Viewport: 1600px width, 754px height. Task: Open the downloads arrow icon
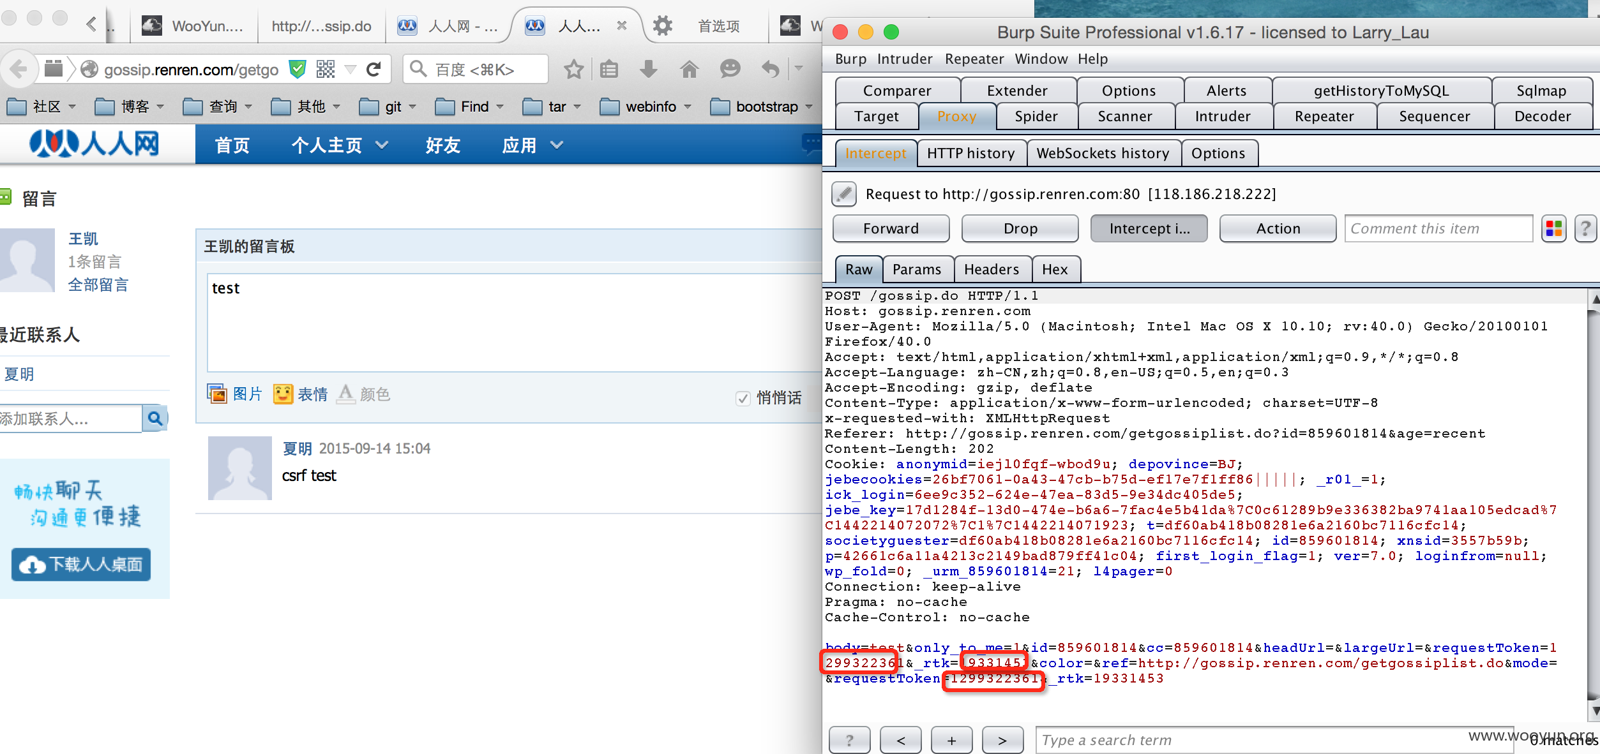pos(649,69)
